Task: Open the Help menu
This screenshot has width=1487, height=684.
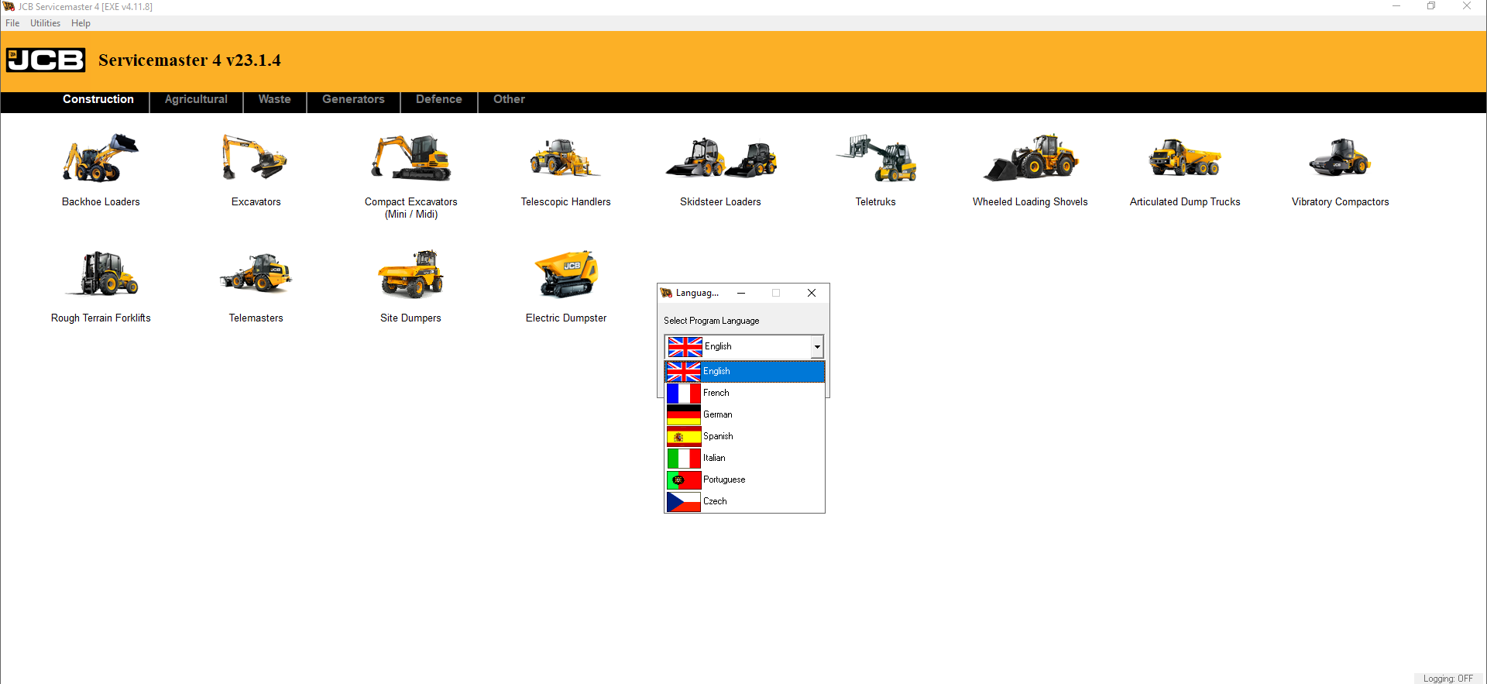Action: tap(81, 23)
